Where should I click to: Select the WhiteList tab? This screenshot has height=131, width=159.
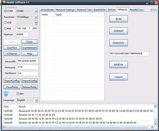pos(123,10)
